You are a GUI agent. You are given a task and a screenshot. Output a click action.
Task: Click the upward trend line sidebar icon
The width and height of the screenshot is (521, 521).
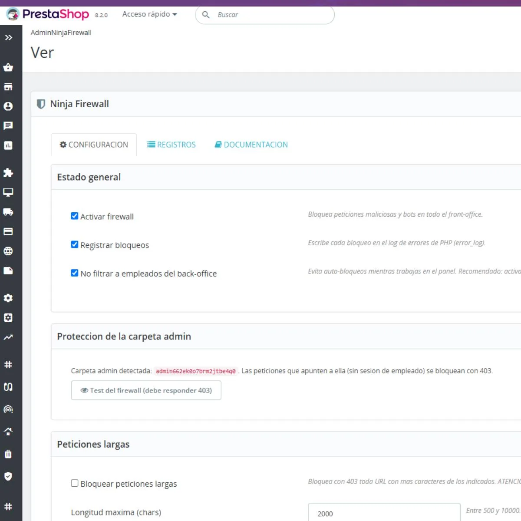pyautogui.click(x=8, y=337)
